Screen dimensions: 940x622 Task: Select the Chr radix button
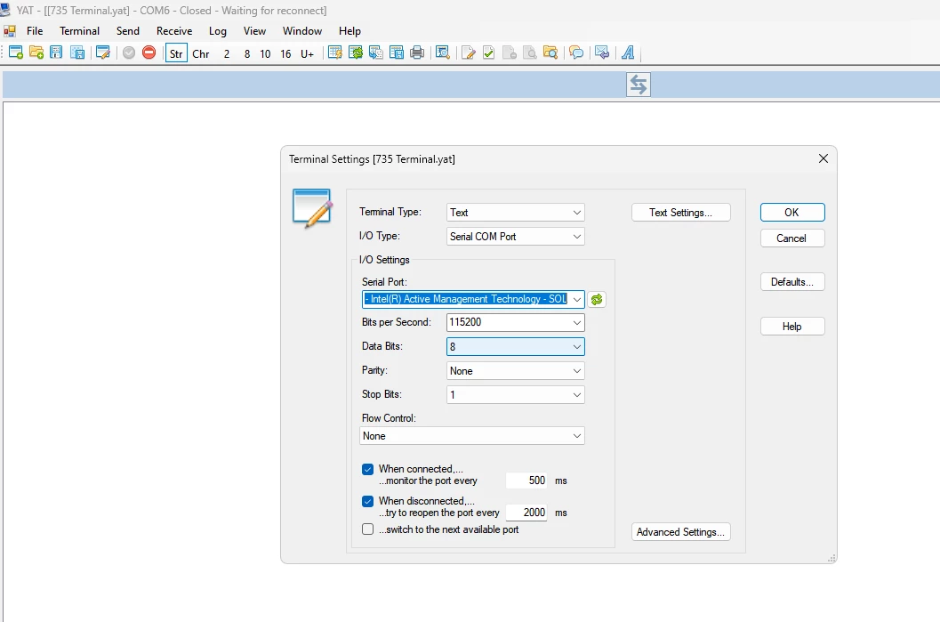(201, 53)
